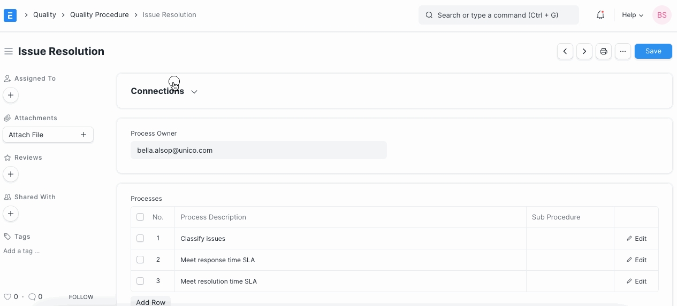This screenshot has height=306, width=677.
Task: Navigate to Quality Procedure breadcrumb
Action: coord(100,15)
